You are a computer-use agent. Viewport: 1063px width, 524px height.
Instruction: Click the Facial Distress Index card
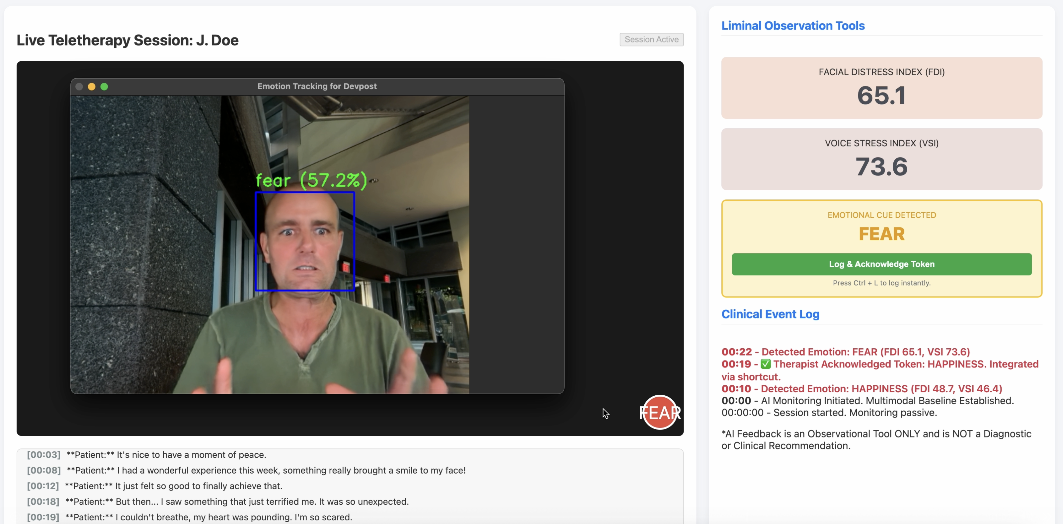(881, 88)
